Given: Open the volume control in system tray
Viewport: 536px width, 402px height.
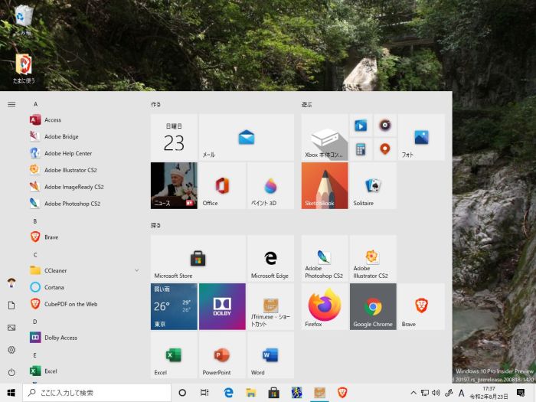Looking at the screenshot, I should (436, 393).
